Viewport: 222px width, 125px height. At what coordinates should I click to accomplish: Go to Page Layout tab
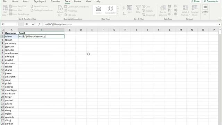tap(40, 1)
